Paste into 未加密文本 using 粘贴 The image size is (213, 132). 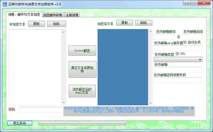(56, 24)
